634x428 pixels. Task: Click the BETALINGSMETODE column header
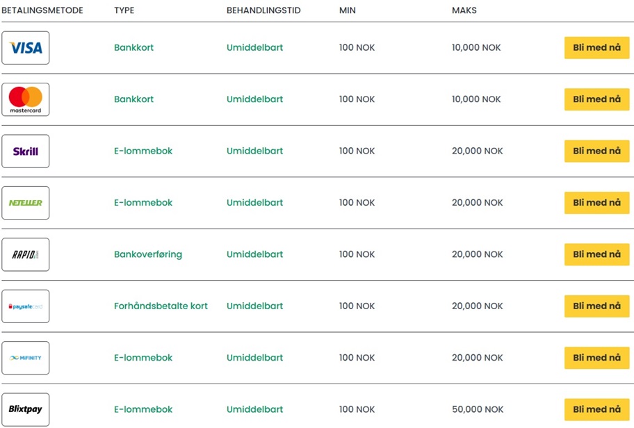pyautogui.click(x=42, y=10)
